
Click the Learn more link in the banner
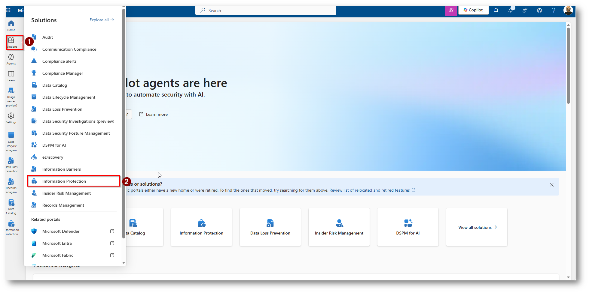tap(153, 114)
